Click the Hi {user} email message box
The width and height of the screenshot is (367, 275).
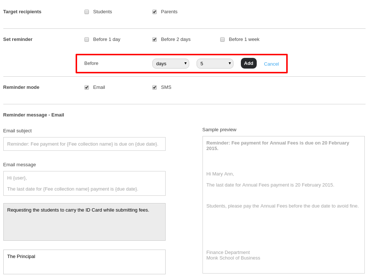[x=84, y=183]
